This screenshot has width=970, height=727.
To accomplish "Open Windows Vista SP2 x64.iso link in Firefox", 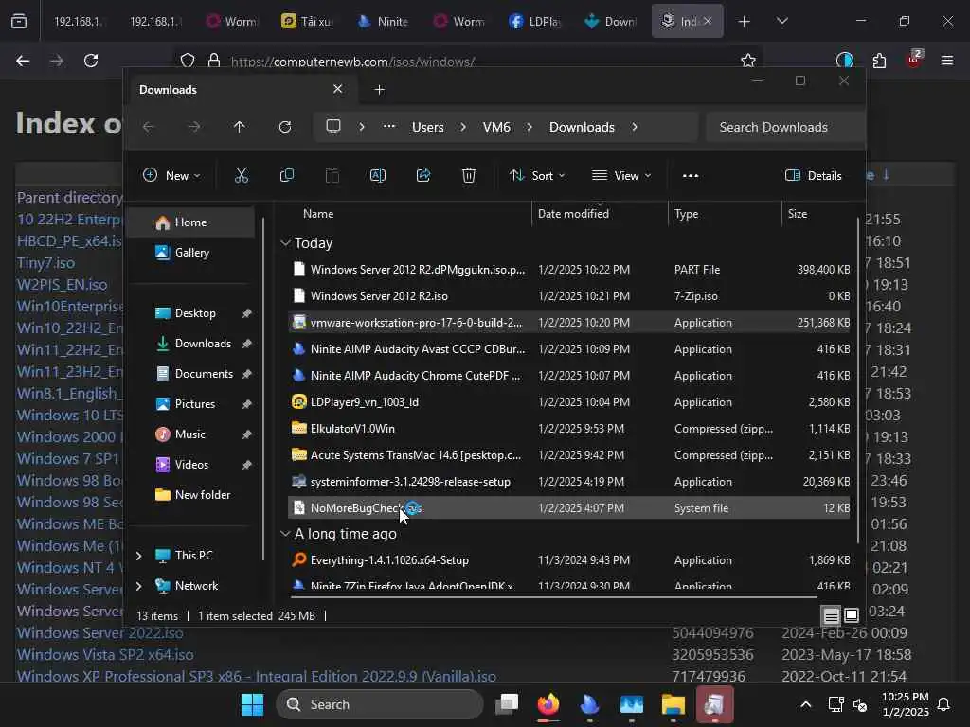I will point(105,655).
